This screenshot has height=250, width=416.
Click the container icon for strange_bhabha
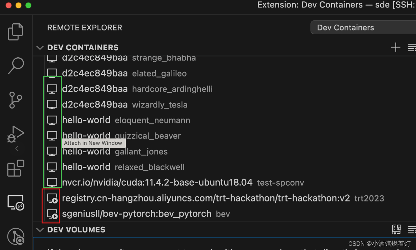point(52,58)
